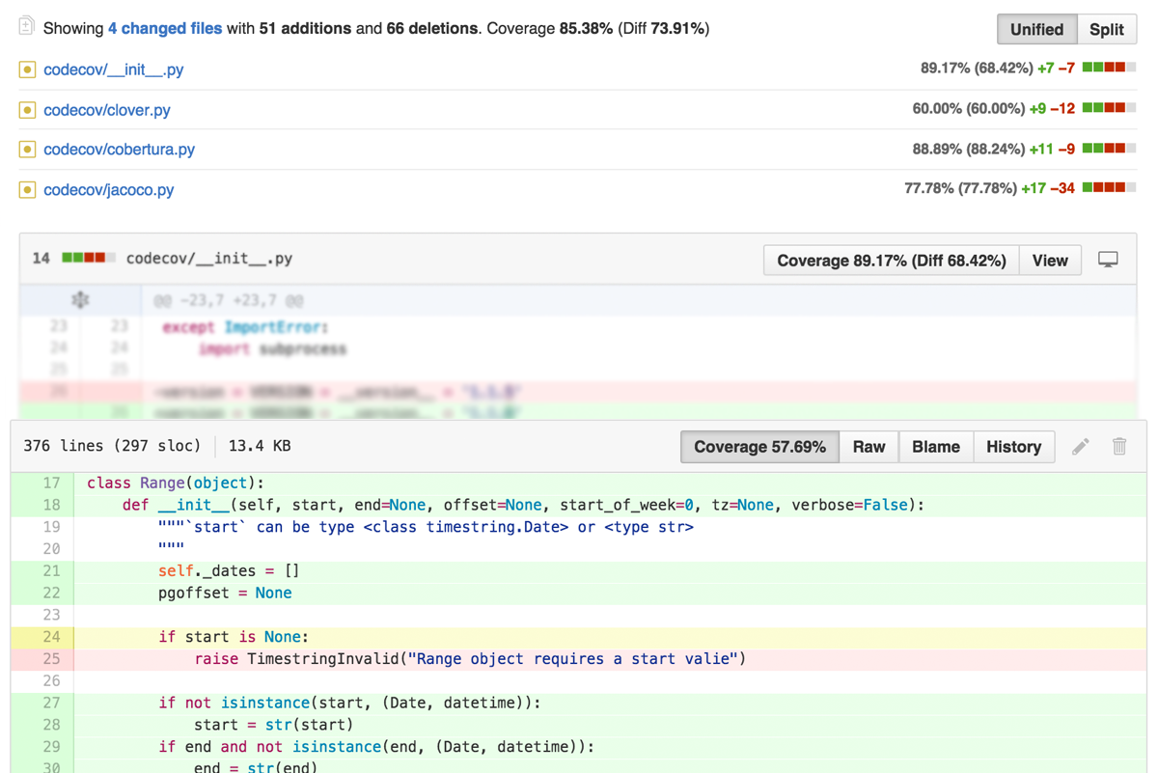Click 'class Range(object):' code line
The width and height of the screenshot is (1158, 773).
[176, 483]
